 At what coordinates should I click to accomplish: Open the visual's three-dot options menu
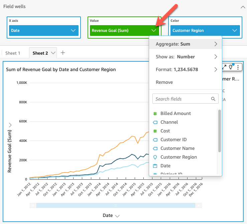click(x=238, y=67)
